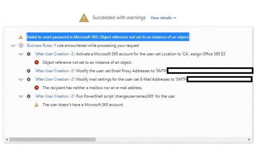Image resolution: width=258 pixels, height=148 pixels.
Task: Click error icon beside recipient has neither mailbox message
Action: 37,88
